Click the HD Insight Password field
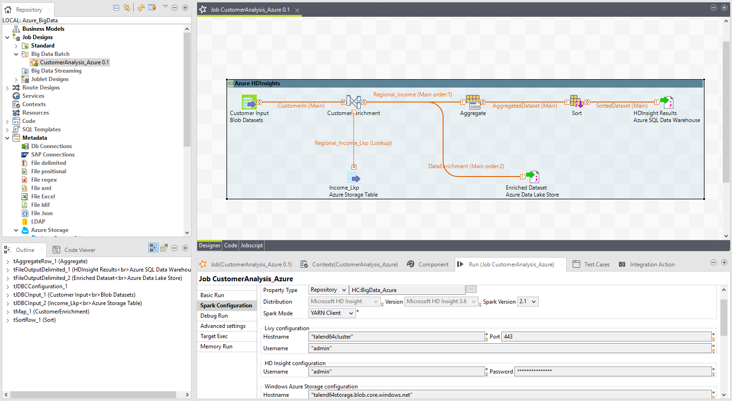Image resolution: width=732 pixels, height=401 pixels. click(x=613, y=371)
